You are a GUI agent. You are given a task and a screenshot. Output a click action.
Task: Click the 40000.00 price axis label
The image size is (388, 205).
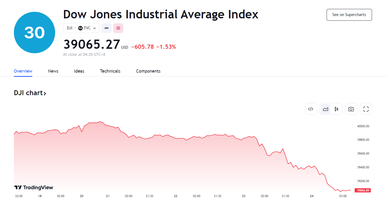pos(363,126)
